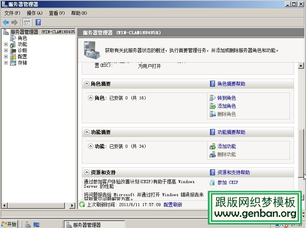Click the show/hide console tree icon

click(26, 22)
